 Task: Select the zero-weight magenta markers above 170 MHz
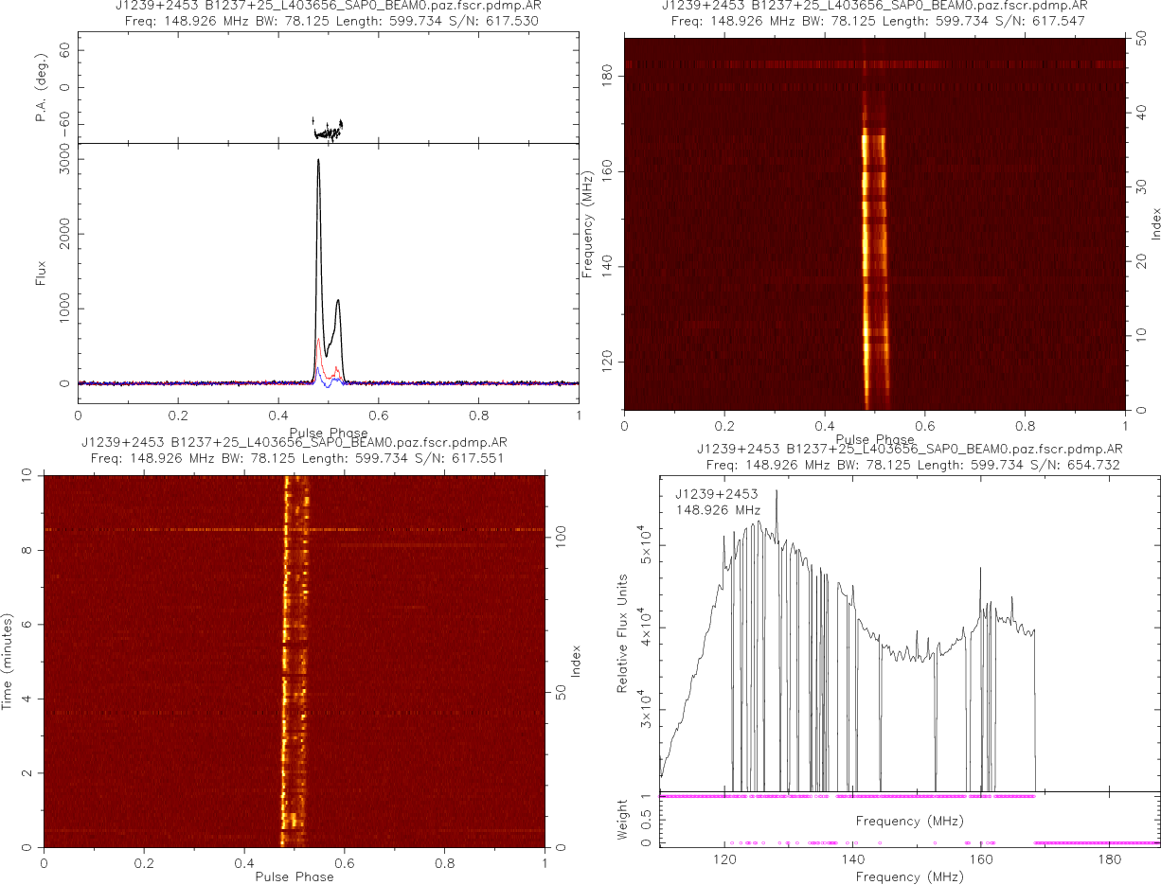click(x=1097, y=842)
